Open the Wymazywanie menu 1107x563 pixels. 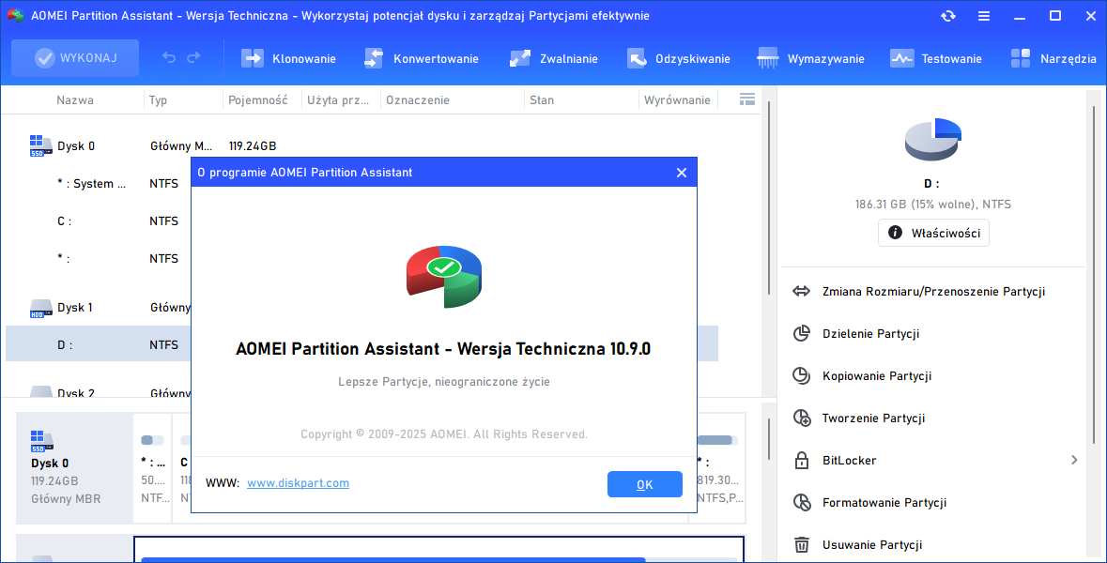click(810, 58)
